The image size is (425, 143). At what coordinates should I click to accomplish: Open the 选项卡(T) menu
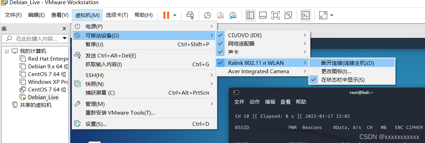[117, 15]
